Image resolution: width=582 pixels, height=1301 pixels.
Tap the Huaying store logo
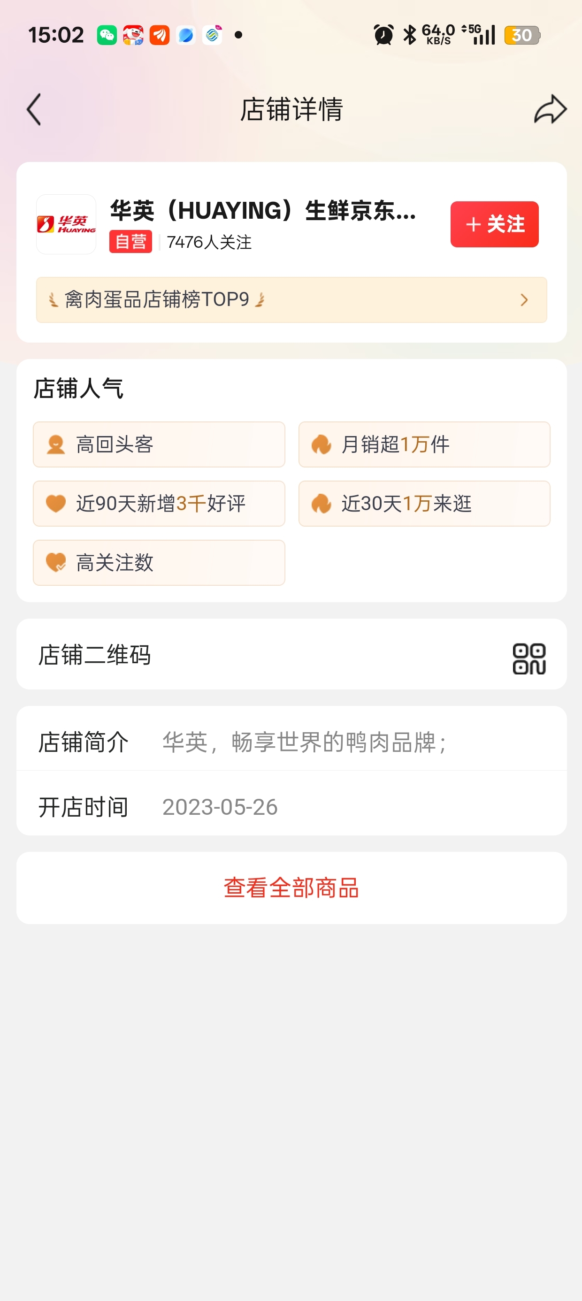point(66,224)
